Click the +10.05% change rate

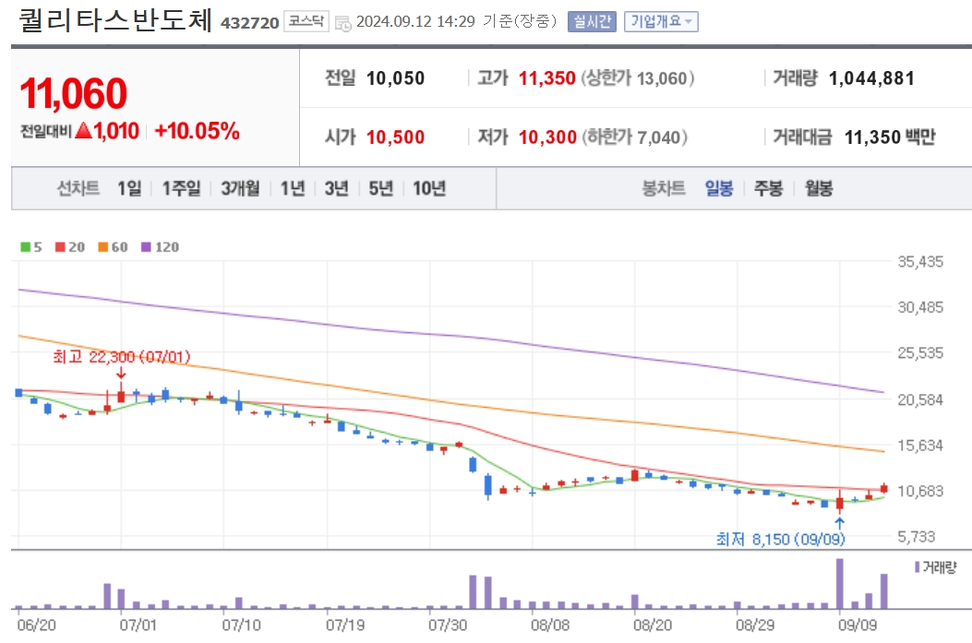point(197,131)
